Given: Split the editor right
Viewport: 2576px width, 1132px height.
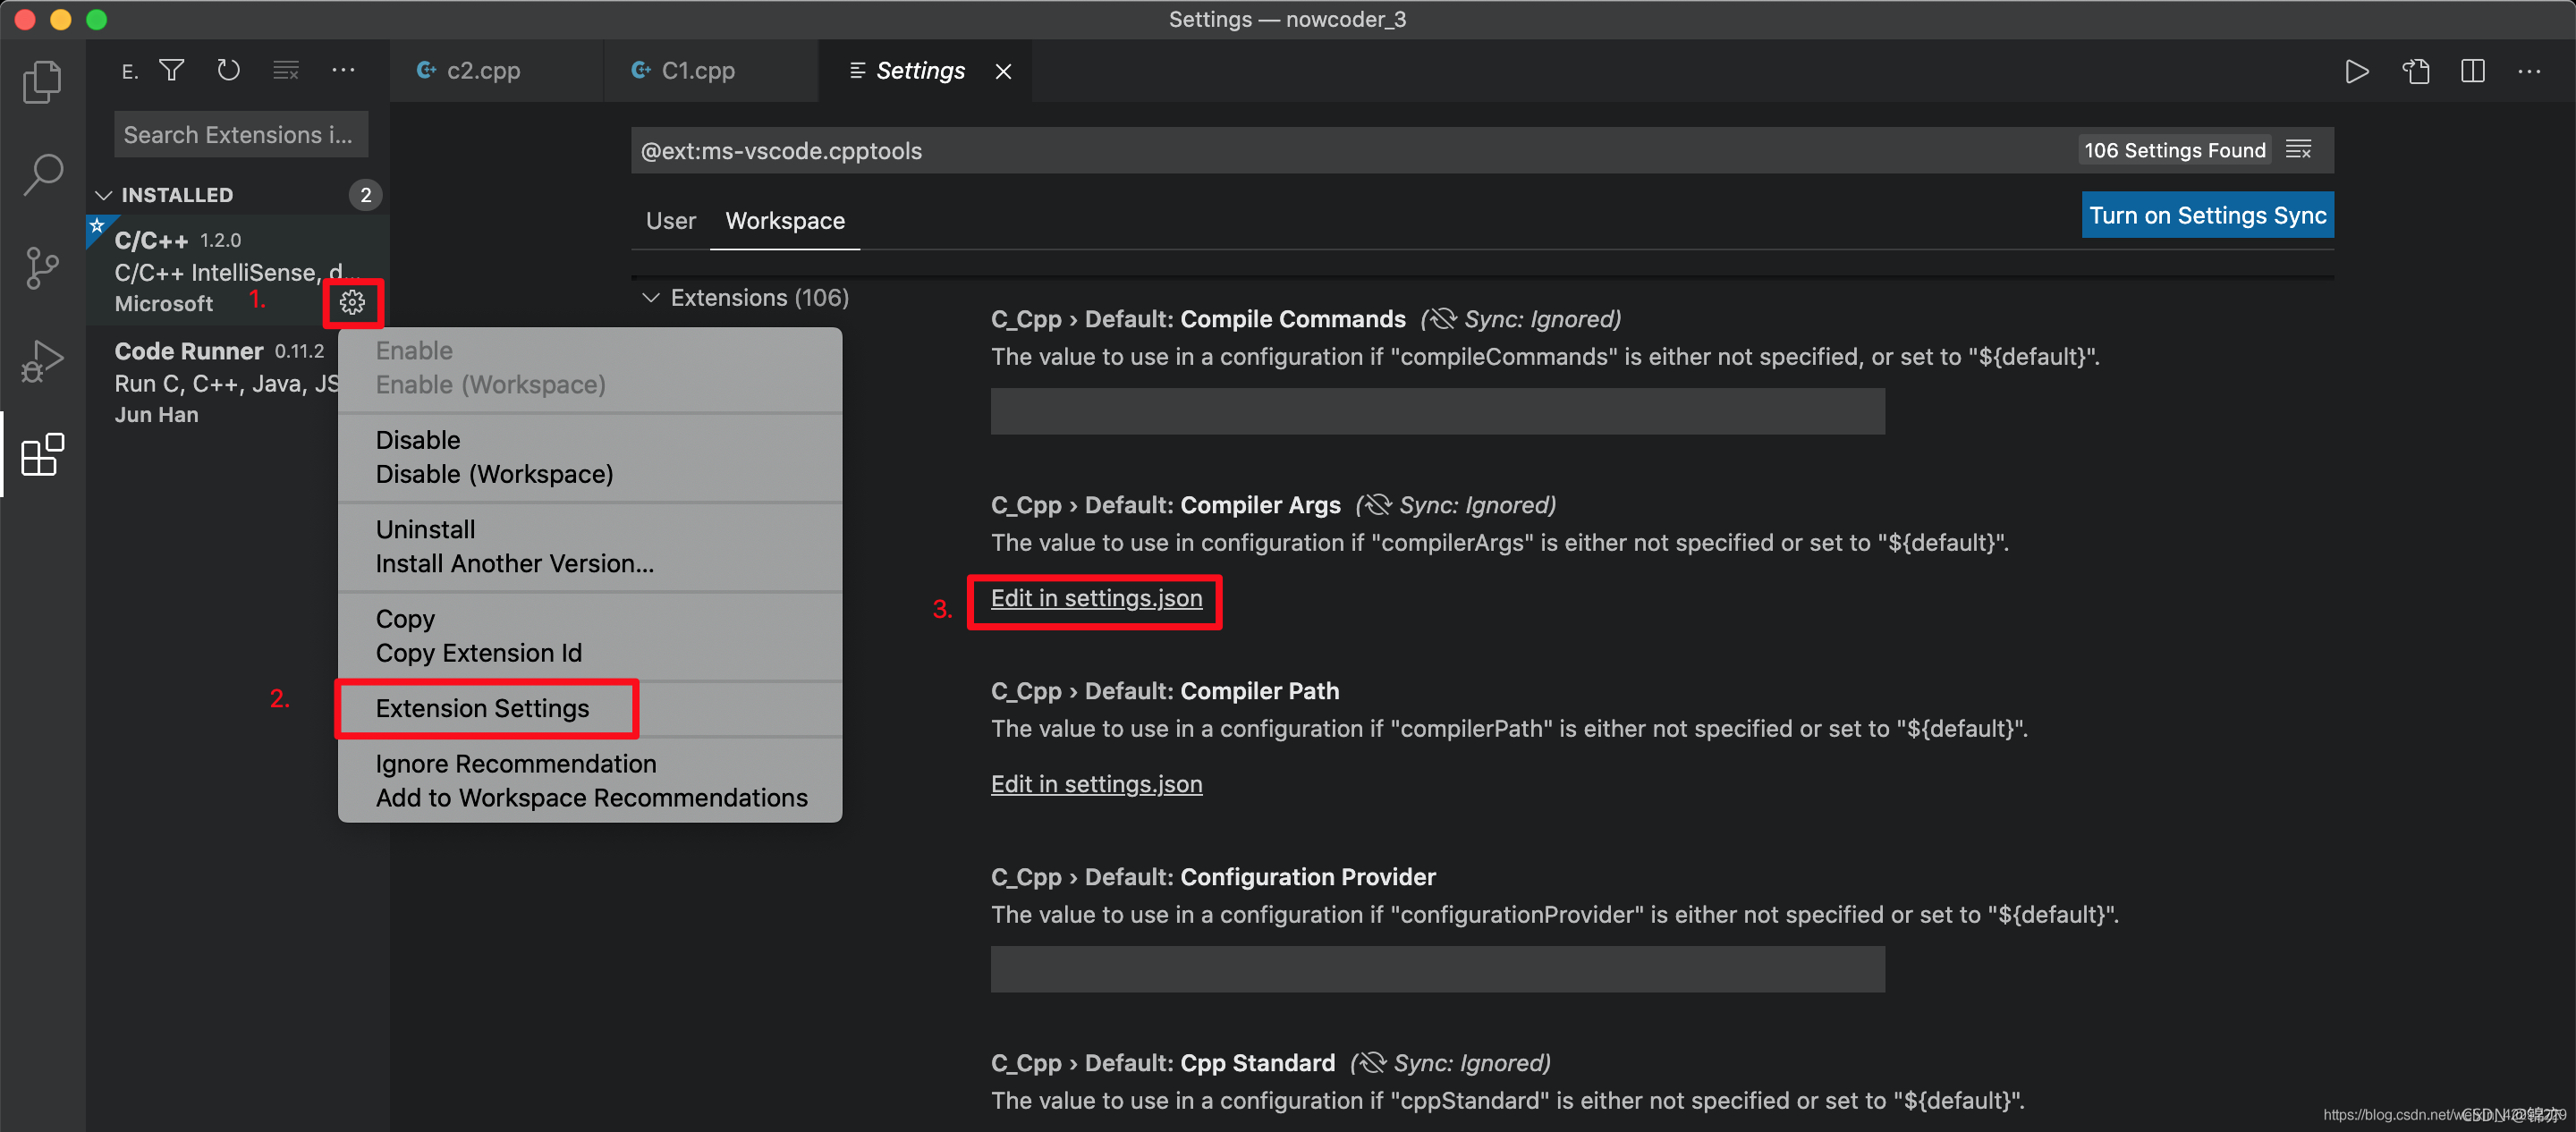Looking at the screenshot, I should point(2472,71).
